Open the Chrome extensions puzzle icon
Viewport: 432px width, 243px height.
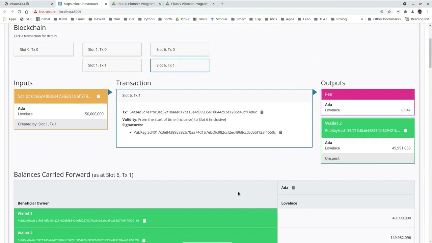click(x=405, y=11)
